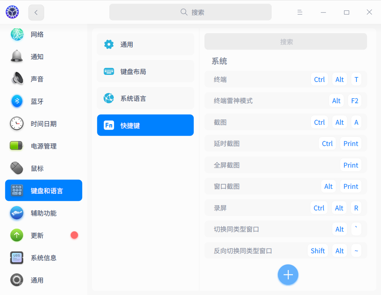Switch to the 系统语言 tab
The width and height of the screenshot is (381, 295).
pos(145,98)
